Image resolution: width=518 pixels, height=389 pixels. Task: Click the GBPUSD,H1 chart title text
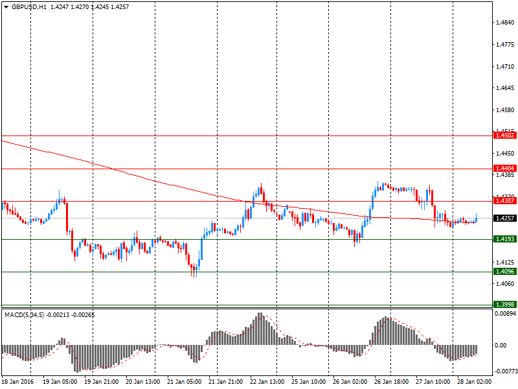pos(29,7)
